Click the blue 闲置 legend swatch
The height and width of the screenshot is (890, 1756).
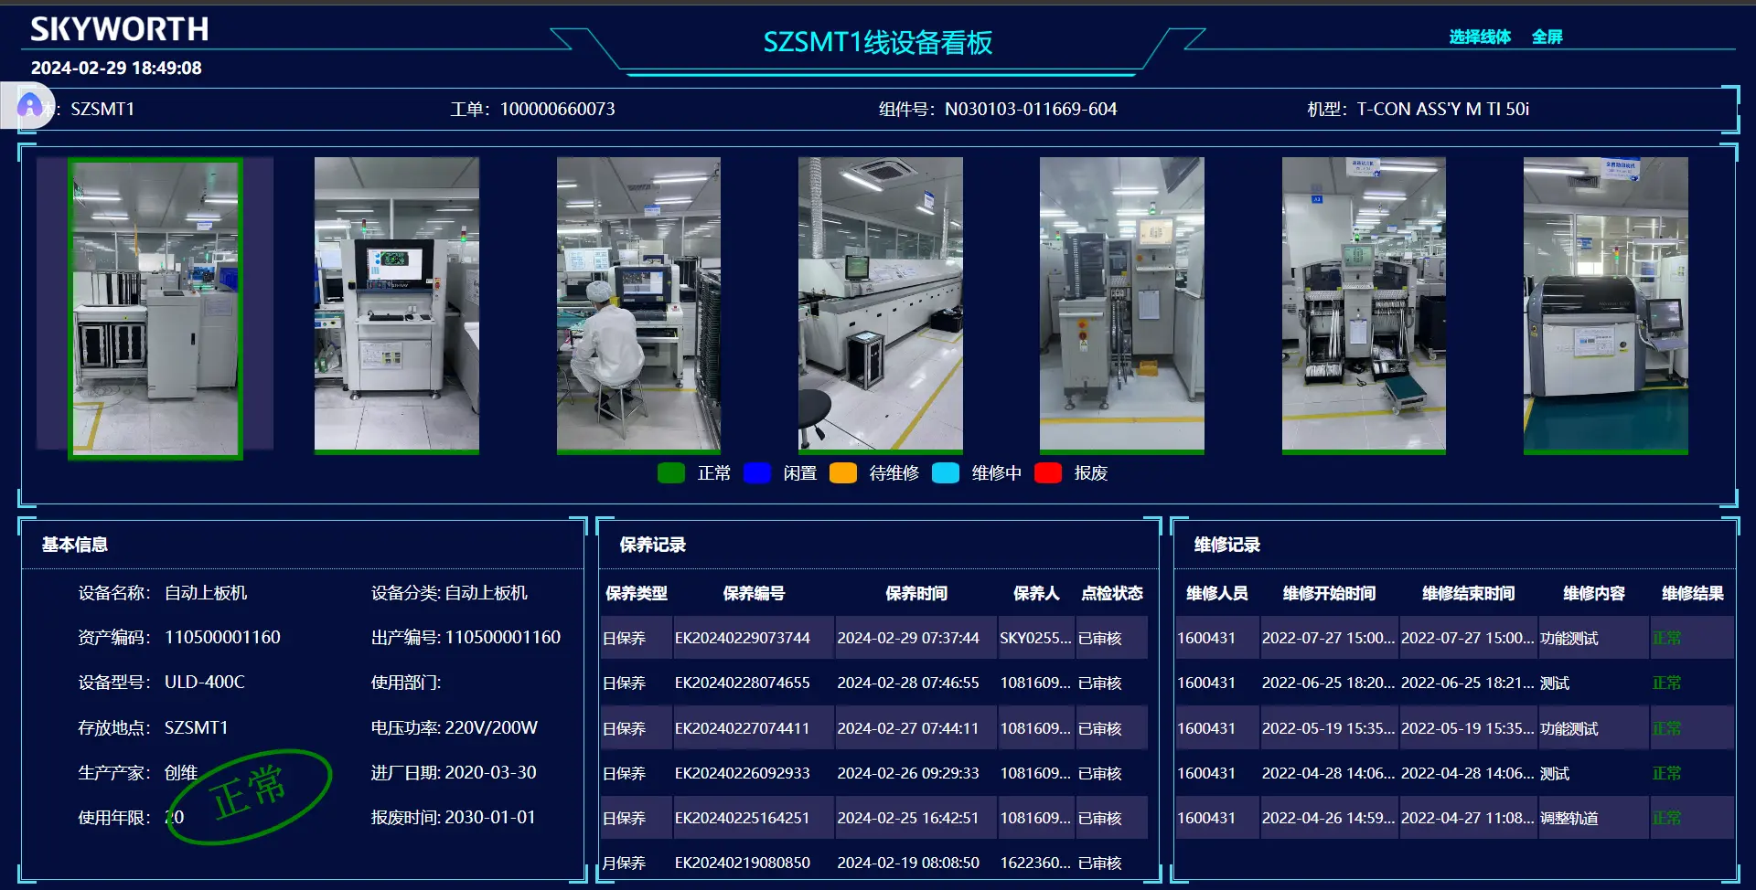pyautogui.click(x=756, y=472)
